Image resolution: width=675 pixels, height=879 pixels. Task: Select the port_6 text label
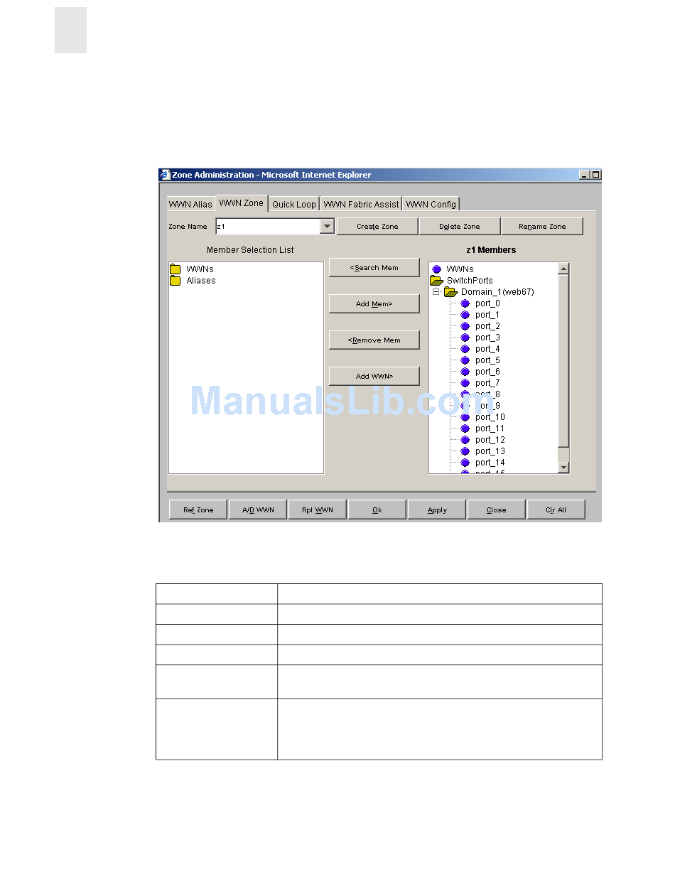click(487, 372)
